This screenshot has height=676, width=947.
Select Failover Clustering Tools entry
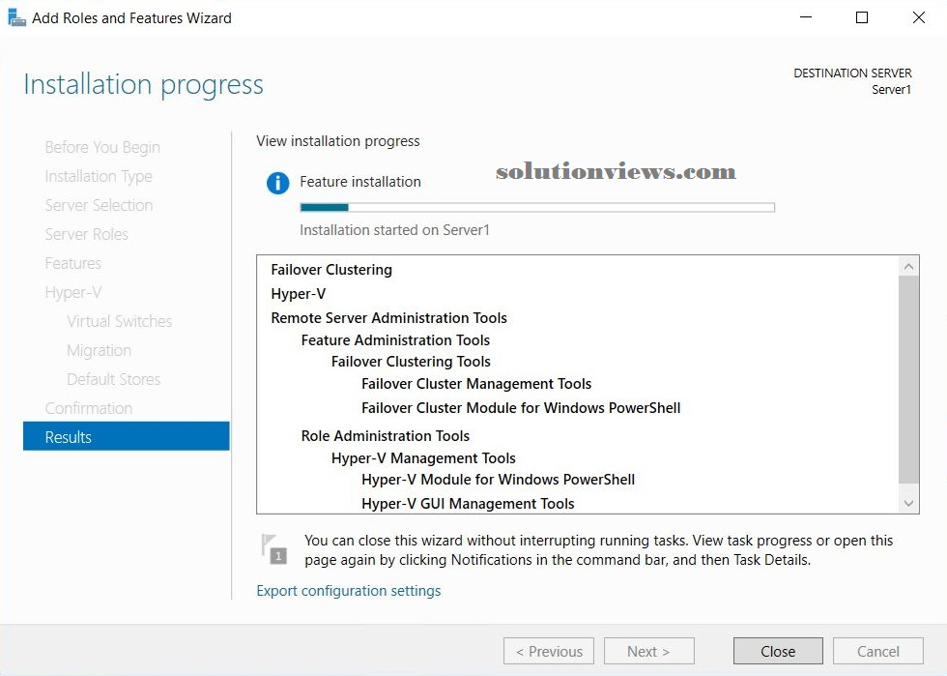coord(411,362)
